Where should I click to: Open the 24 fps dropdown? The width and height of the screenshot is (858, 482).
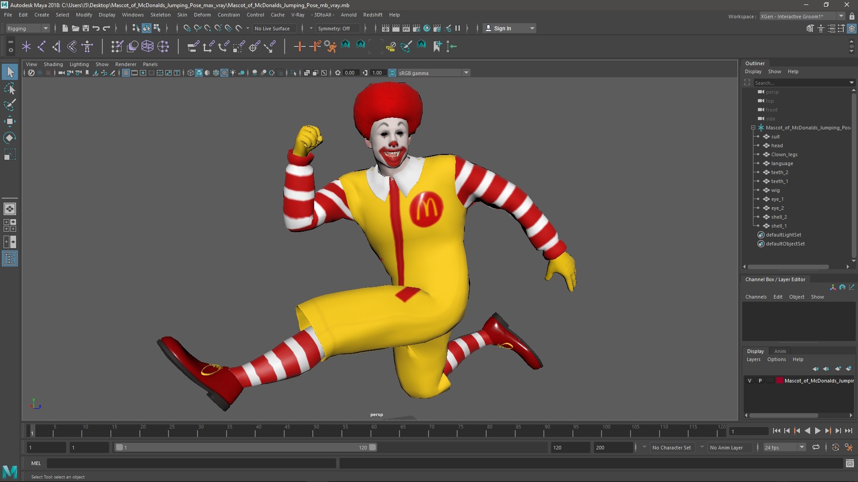tap(784, 447)
